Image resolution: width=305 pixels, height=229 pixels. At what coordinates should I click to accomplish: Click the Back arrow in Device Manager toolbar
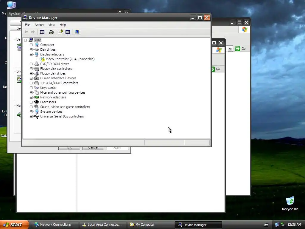click(26, 32)
